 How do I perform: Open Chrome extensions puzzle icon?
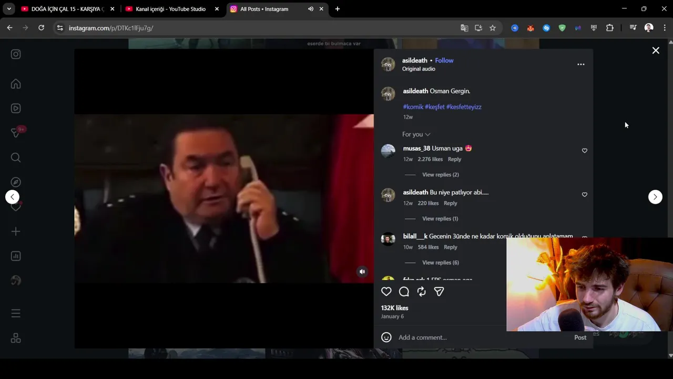tap(610, 28)
